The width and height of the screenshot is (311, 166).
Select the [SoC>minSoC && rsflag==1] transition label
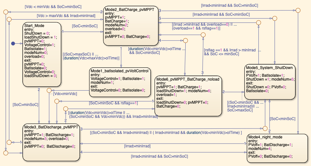click(x=113, y=103)
